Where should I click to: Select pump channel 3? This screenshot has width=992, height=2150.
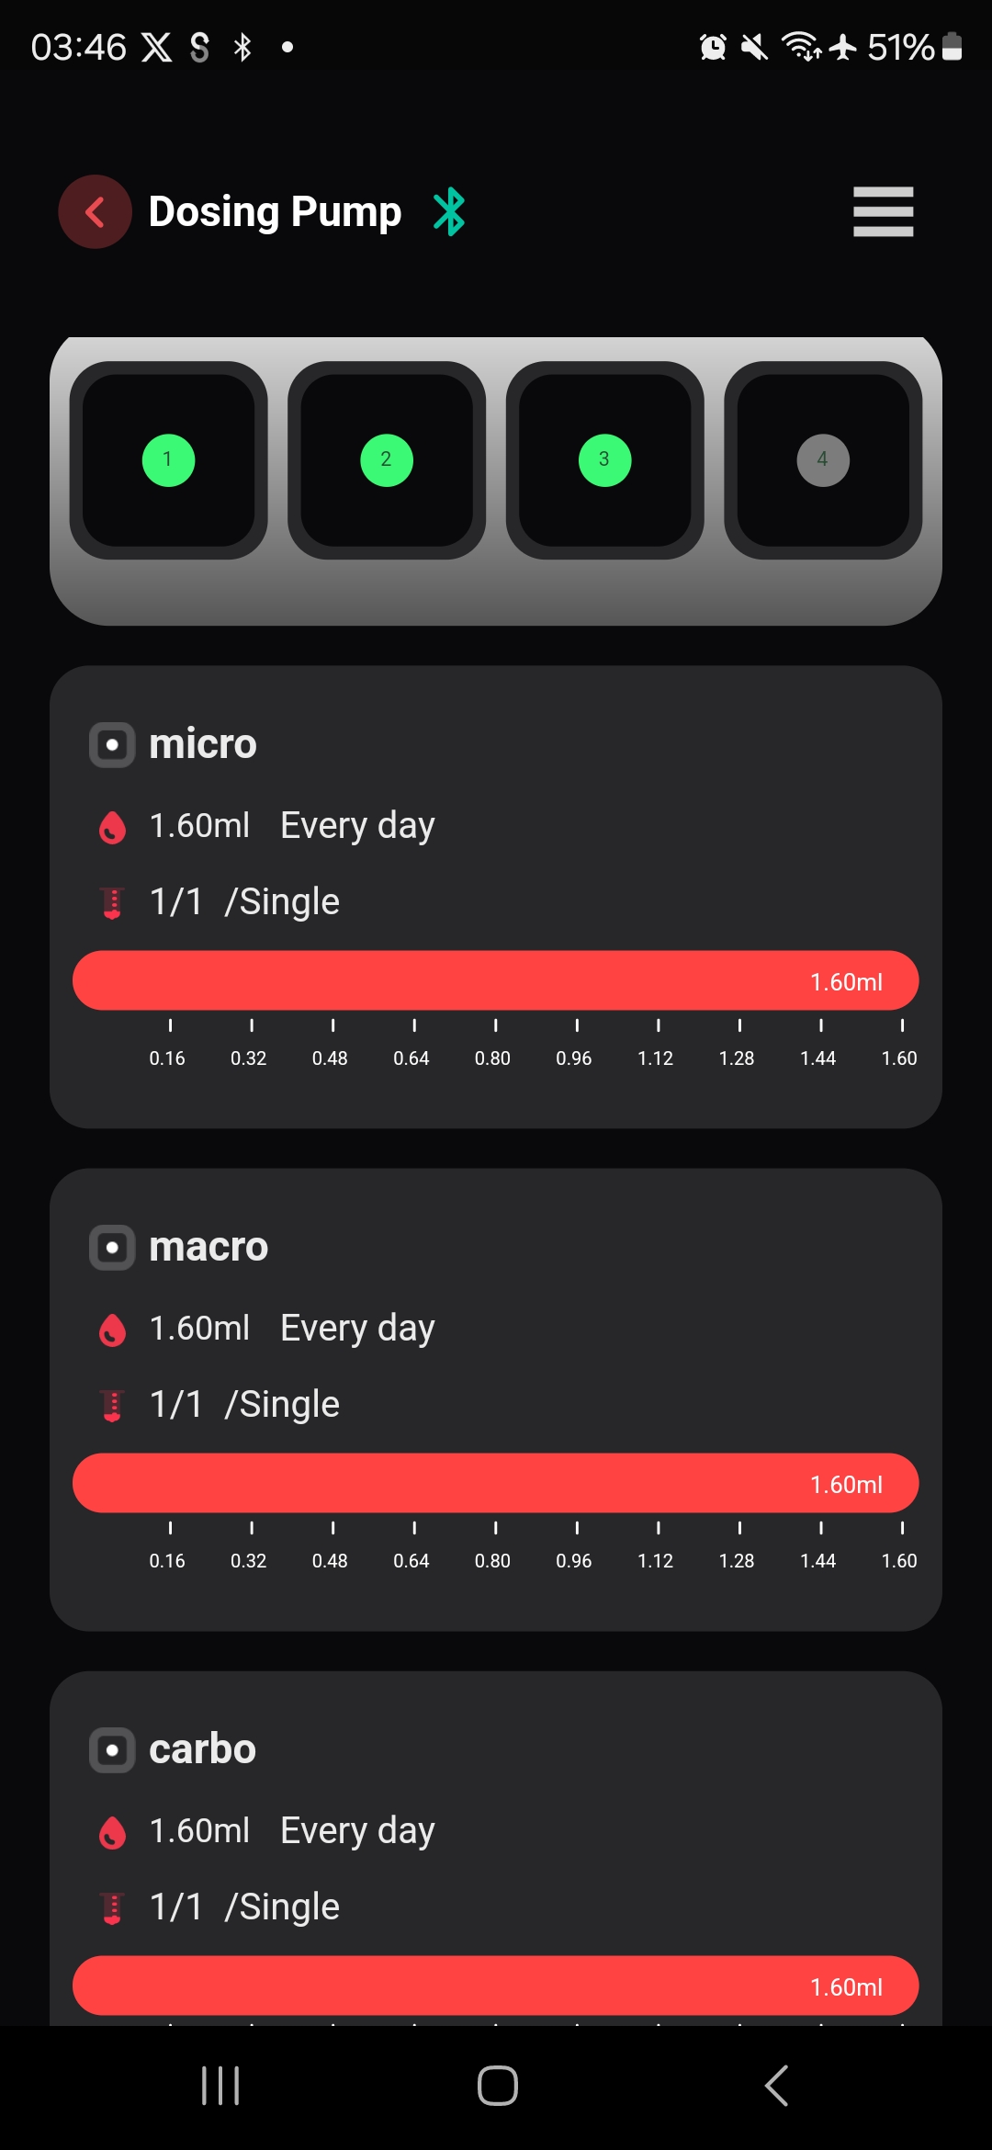(605, 460)
